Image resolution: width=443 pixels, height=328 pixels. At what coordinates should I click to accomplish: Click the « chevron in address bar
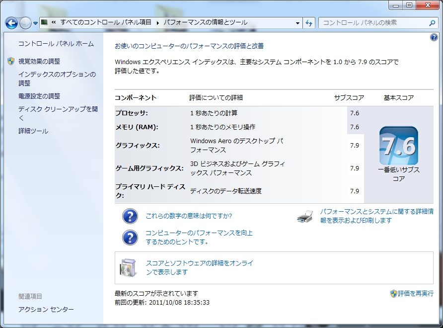pos(54,22)
